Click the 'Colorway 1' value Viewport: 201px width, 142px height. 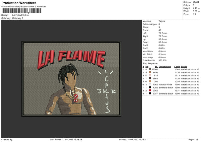coord(18,18)
